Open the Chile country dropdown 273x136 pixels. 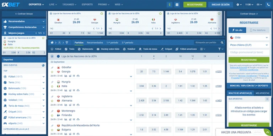tap(249, 38)
